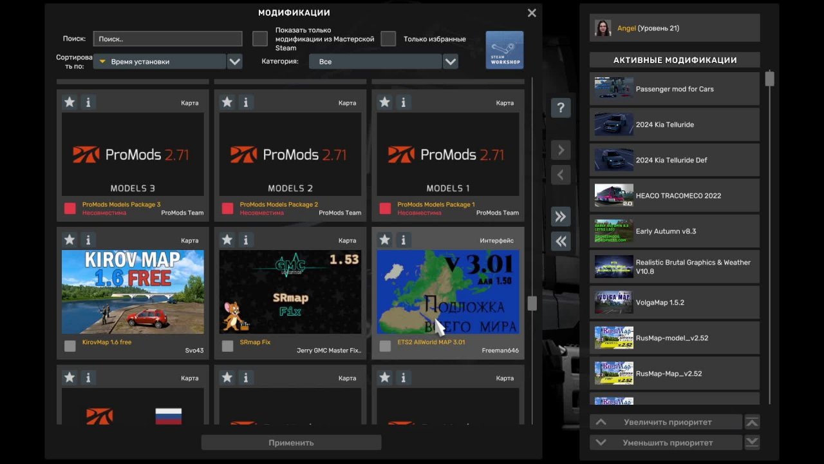The width and height of the screenshot is (824, 464).
Task: Select Passenger mod for Cars in active list
Action: (675, 89)
